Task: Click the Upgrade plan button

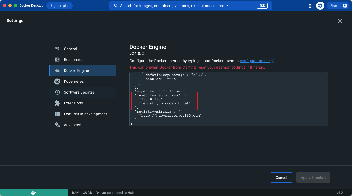Action: [x=59, y=6]
